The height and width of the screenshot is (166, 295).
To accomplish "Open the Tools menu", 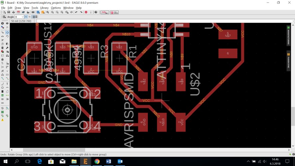I will click(35, 8).
